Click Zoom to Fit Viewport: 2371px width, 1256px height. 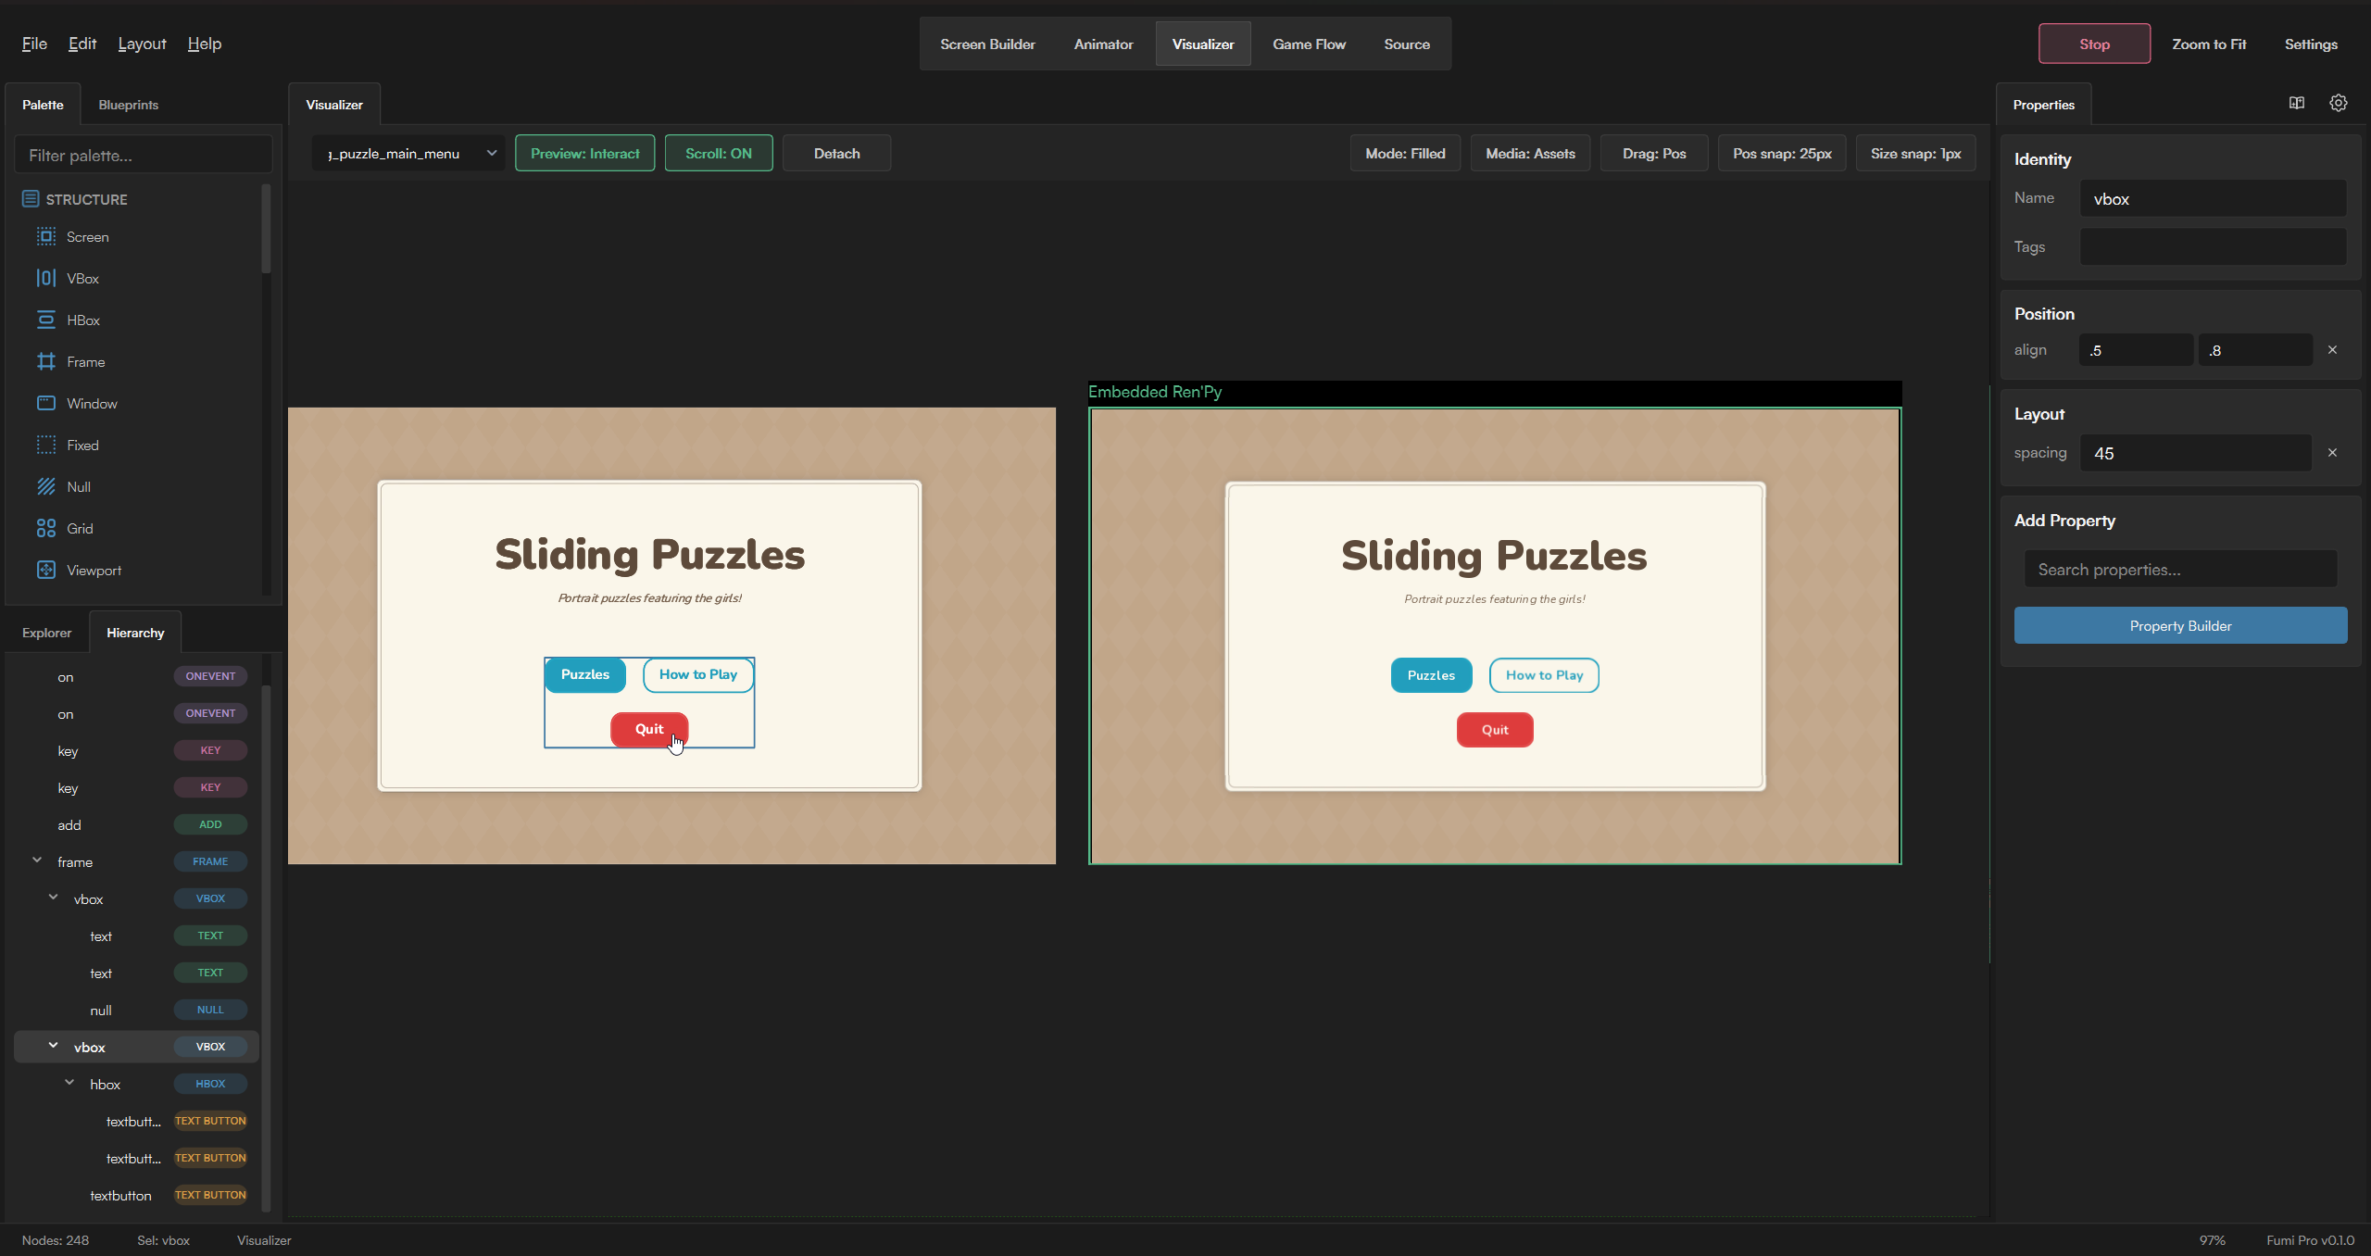point(2209,44)
